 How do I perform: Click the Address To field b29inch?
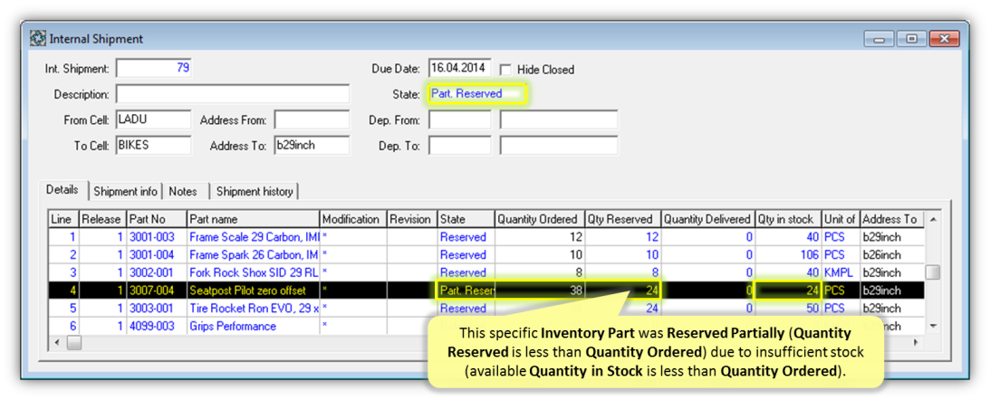311,146
